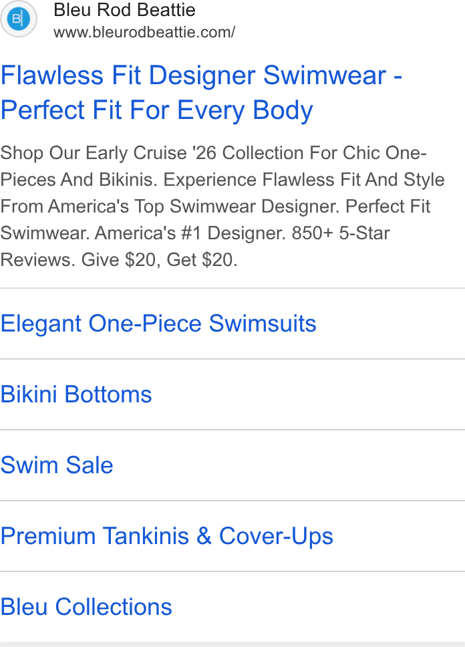The image size is (465, 647).
Task: Click the ad description starting 'Shop Our Early Cruise'
Action: [222, 207]
